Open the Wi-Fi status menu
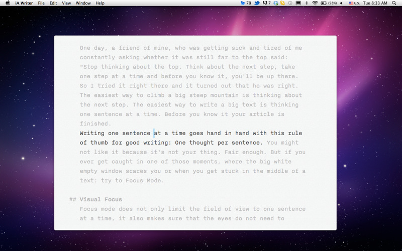 coord(315,3)
